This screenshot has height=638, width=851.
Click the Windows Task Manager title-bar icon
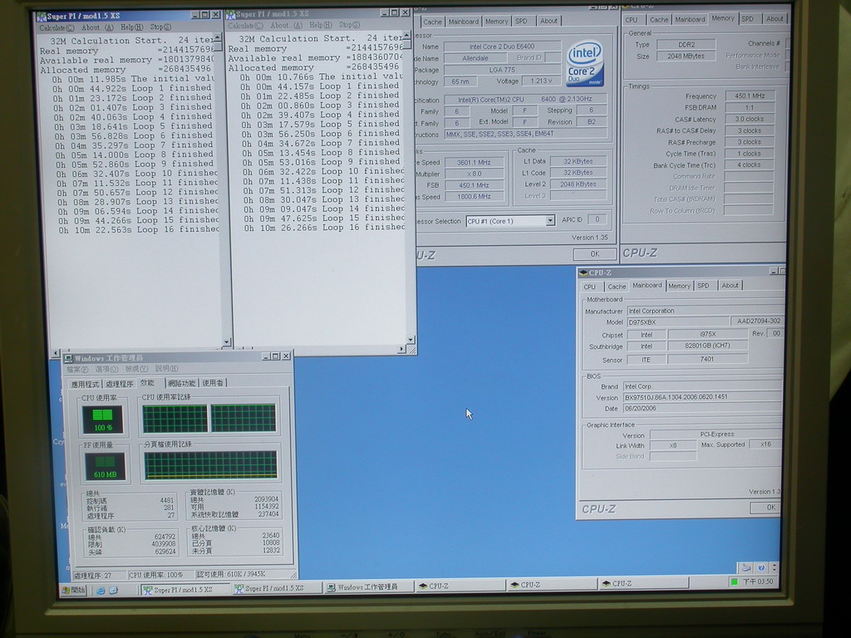pos(68,358)
